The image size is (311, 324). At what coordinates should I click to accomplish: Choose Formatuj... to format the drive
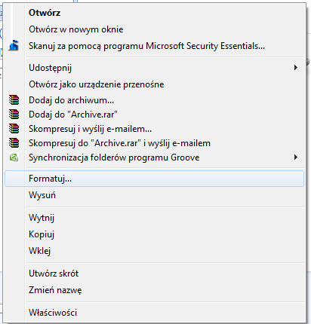point(154,179)
